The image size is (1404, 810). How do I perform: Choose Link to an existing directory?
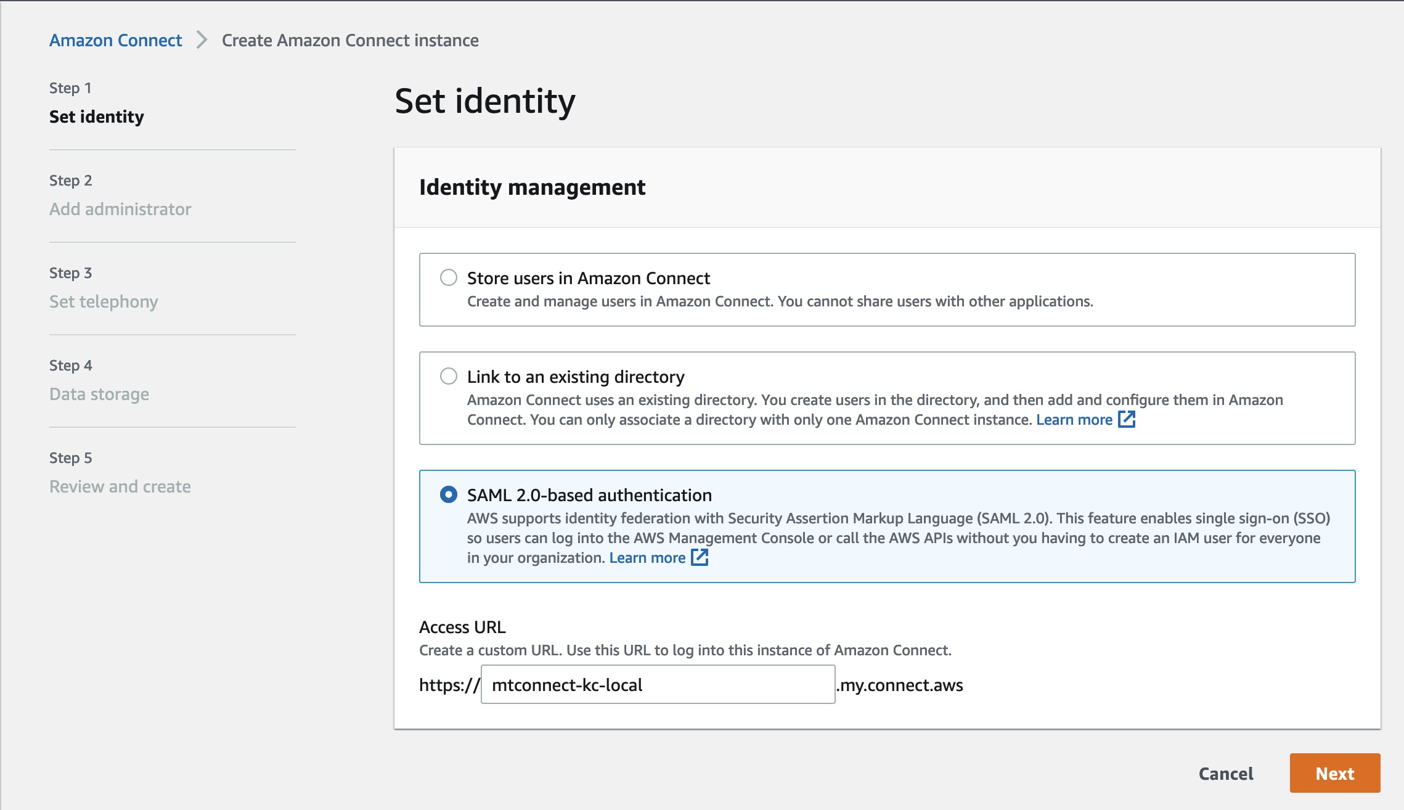(448, 377)
